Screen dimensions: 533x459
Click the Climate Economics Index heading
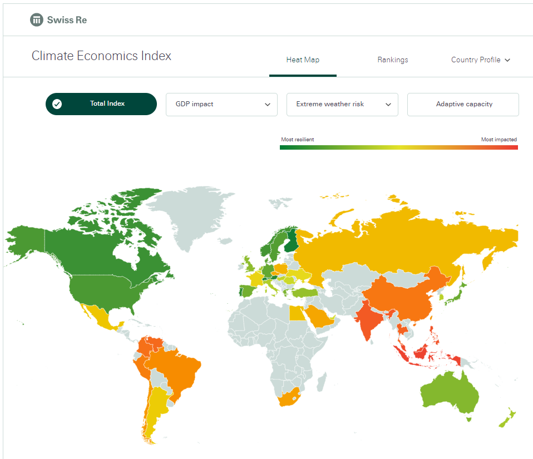(x=101, y=56)
